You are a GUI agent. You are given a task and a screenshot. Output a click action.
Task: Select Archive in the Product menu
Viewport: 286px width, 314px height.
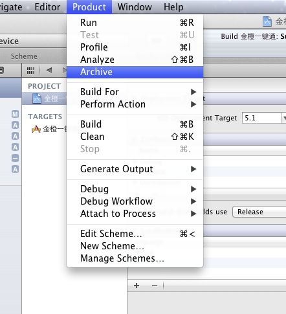coord(135,72)
